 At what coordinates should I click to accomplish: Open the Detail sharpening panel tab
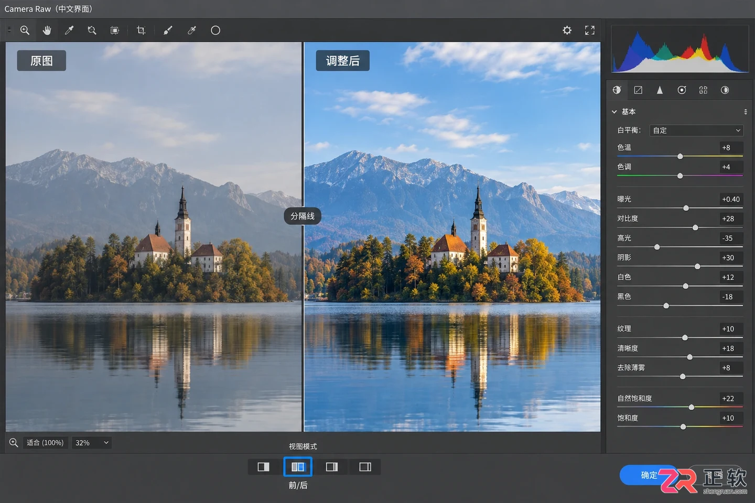click(660, 90)
